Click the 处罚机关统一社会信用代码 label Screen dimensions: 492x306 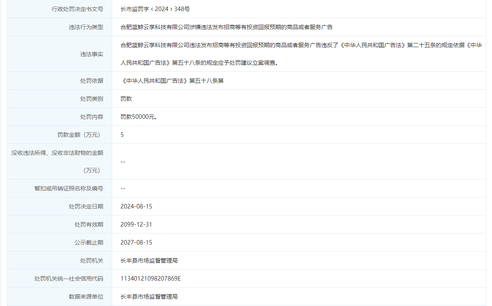click(x=68, y=279)
